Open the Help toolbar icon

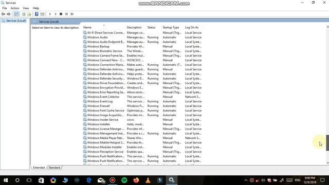(36, 14)
